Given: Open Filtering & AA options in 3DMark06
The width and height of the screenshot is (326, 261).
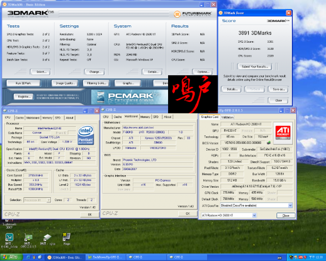Looking at the screenshot, I should (x=96, y=83).
